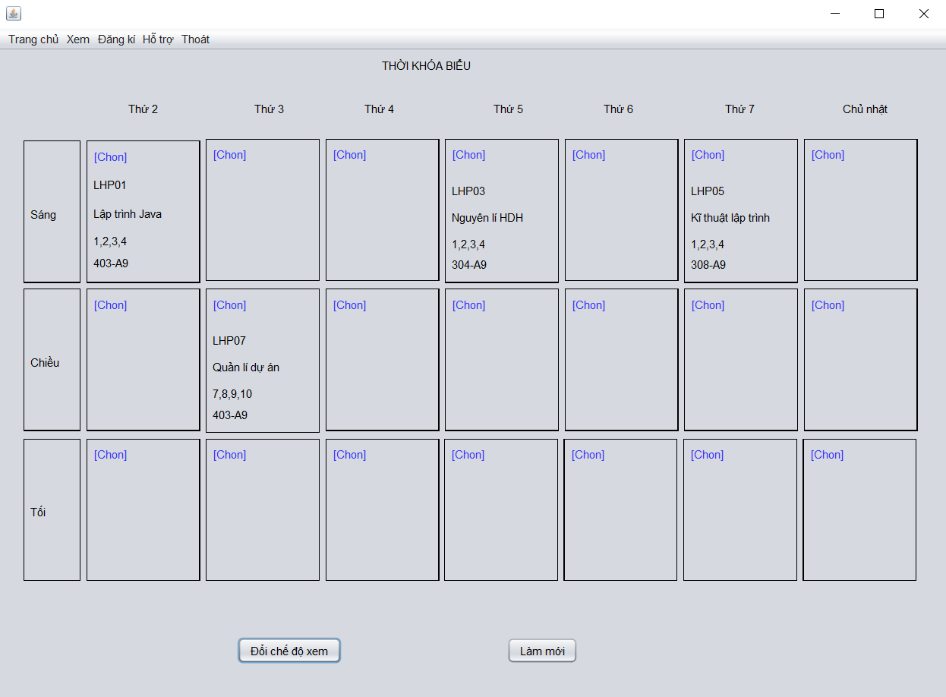Click the Thoát menu item
Viewport: 946px width, 697px height.
click(195, 39)
